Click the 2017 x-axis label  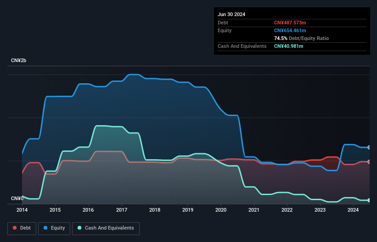[x=122, y=210]
